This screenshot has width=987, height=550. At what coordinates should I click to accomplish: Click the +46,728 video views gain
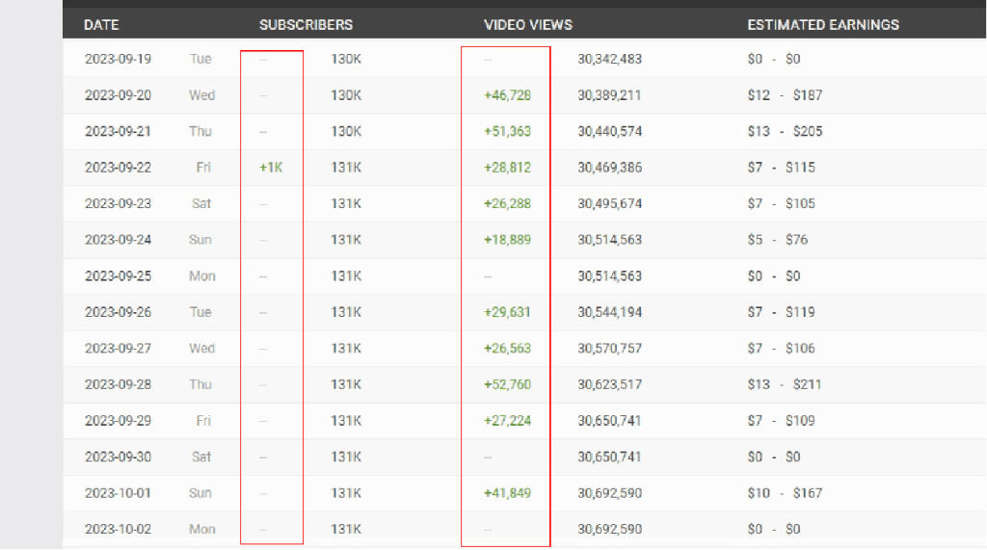pos(507,95)
